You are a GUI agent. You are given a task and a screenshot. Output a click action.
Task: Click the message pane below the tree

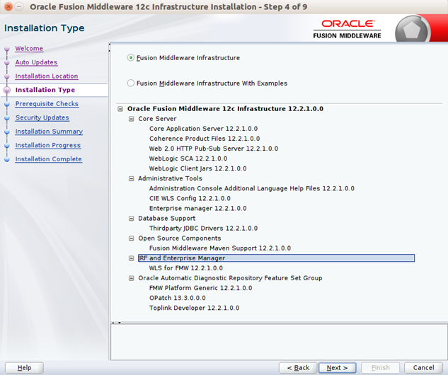pyautogui.click(x=279, y=342)
